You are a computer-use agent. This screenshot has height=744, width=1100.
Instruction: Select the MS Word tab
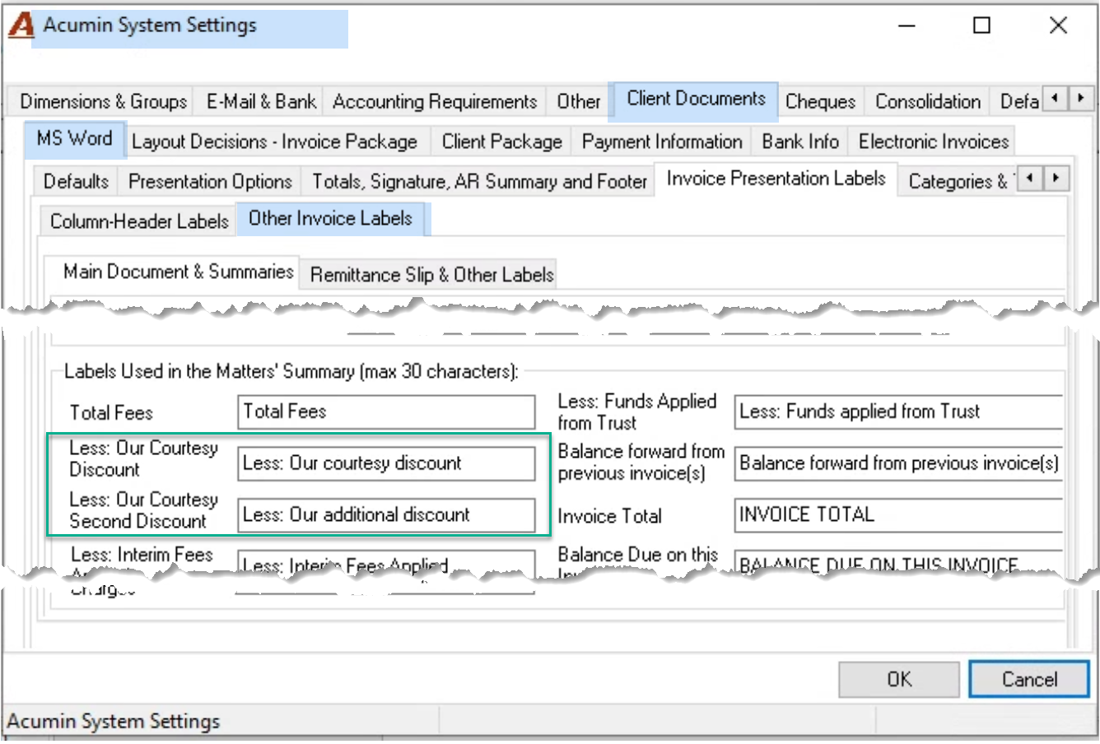pyautogui.click(x=74, y=138)
